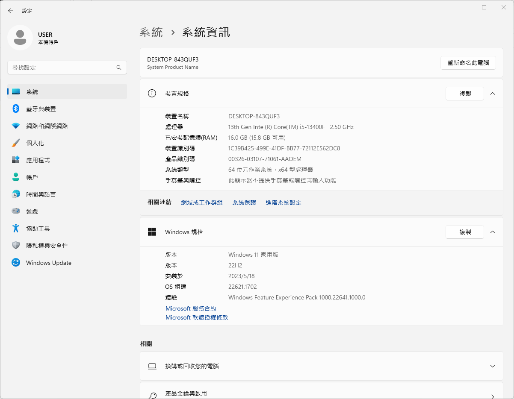
Task: Select Windows Feature Experience Pack text
Action: [297, 297]
